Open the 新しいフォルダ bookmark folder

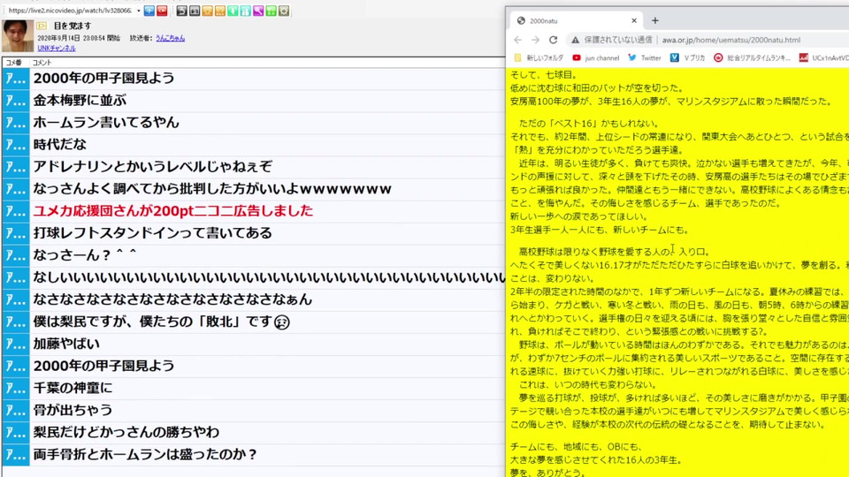click(x=539, y=58)
